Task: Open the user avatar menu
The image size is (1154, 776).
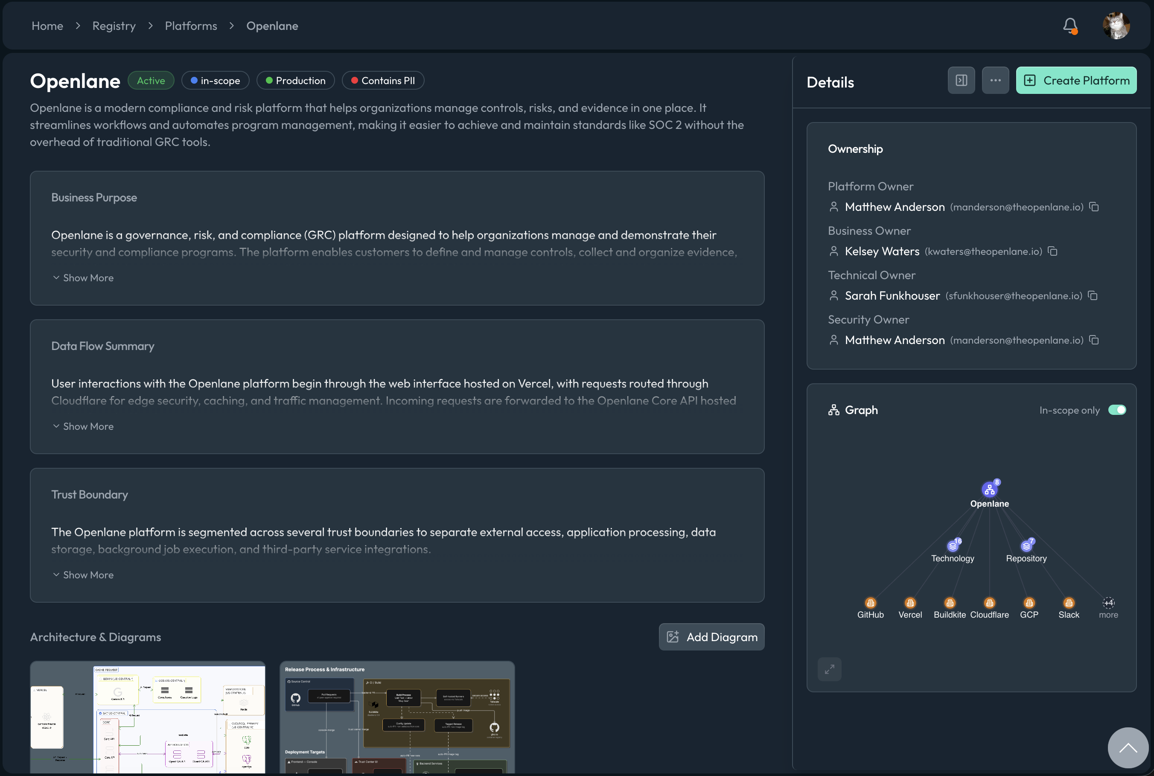Action: click(x=1116, y=26)
